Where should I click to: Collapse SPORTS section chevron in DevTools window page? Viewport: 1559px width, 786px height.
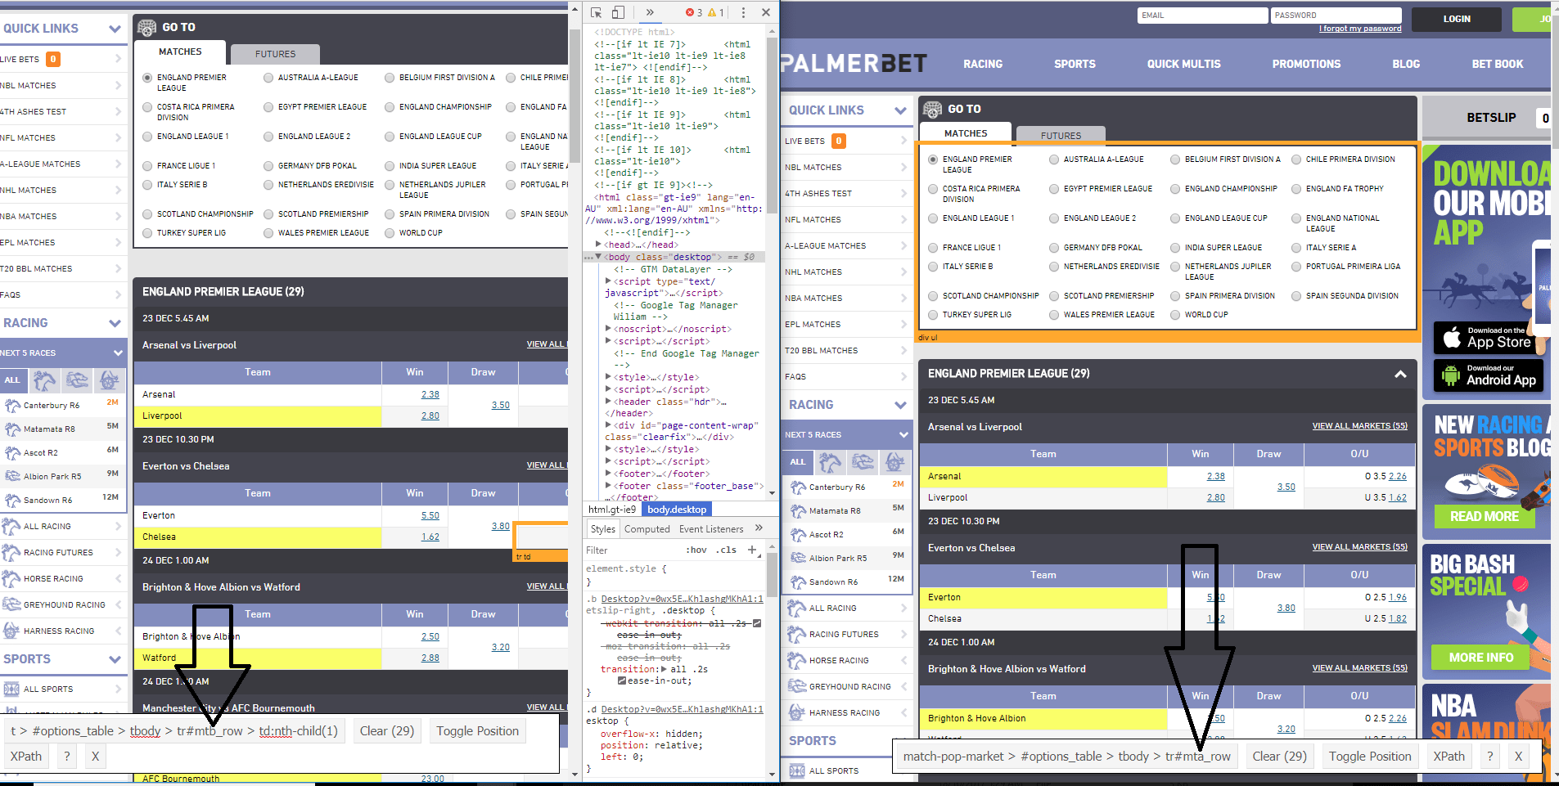(x=115, y=659)
